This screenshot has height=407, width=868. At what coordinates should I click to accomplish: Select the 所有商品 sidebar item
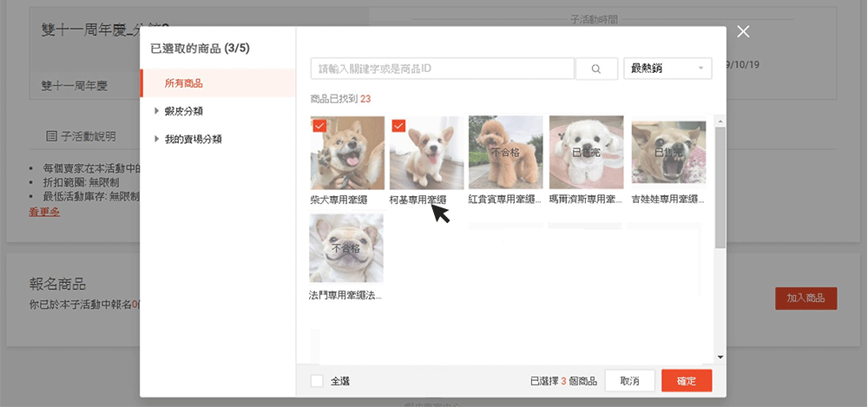(x=183, y=83)
